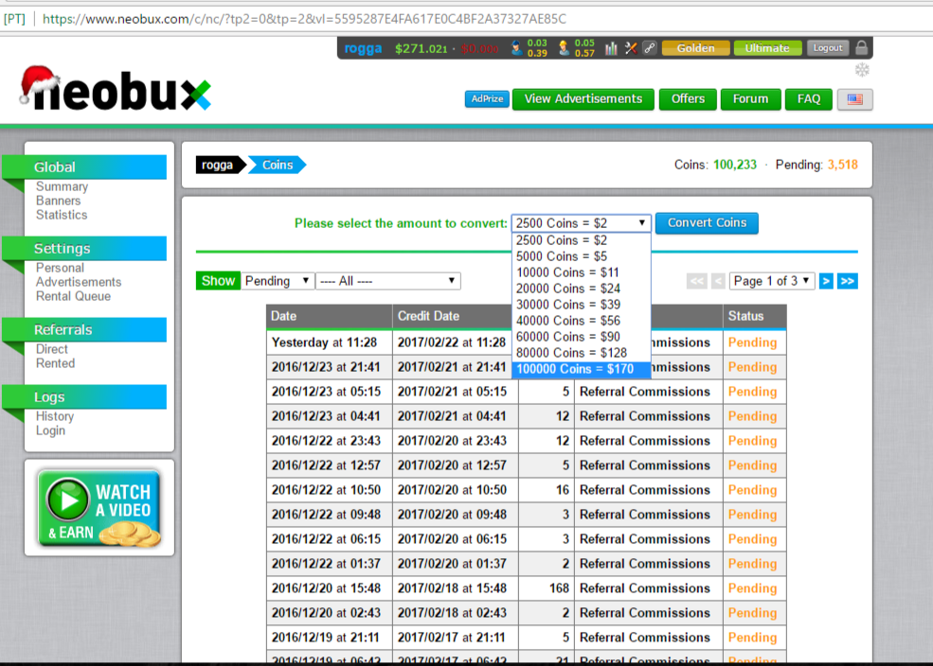Jump to last page with double arrow

848,281
